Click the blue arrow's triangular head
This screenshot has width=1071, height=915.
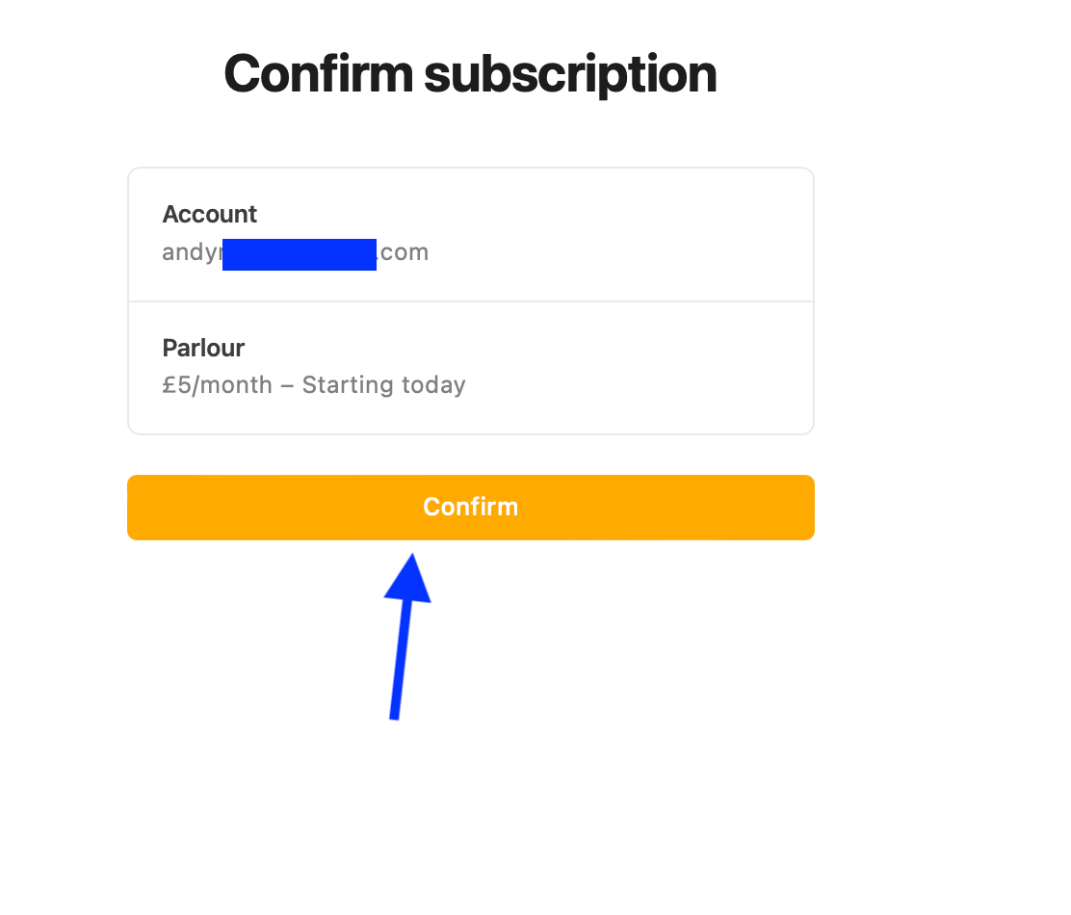click(x=408, y=579)
